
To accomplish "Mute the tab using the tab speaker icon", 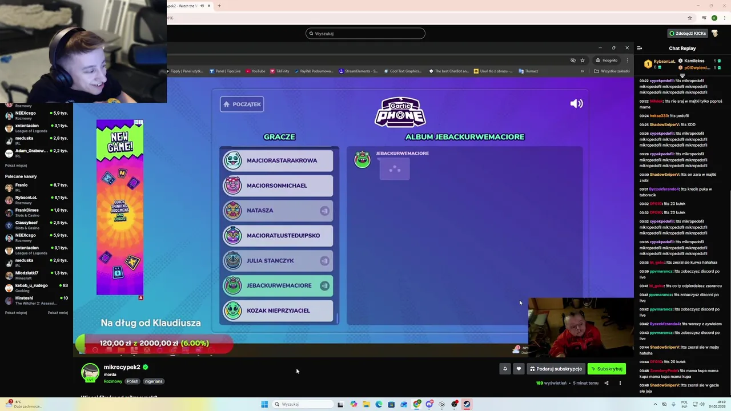I will (202, 6).
